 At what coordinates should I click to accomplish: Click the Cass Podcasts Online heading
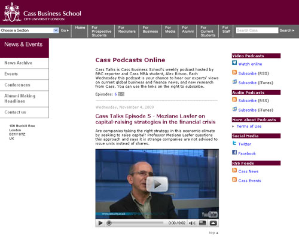pos(130,60)
